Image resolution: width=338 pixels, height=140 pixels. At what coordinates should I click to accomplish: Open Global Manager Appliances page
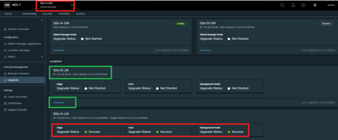pos(24,44)
